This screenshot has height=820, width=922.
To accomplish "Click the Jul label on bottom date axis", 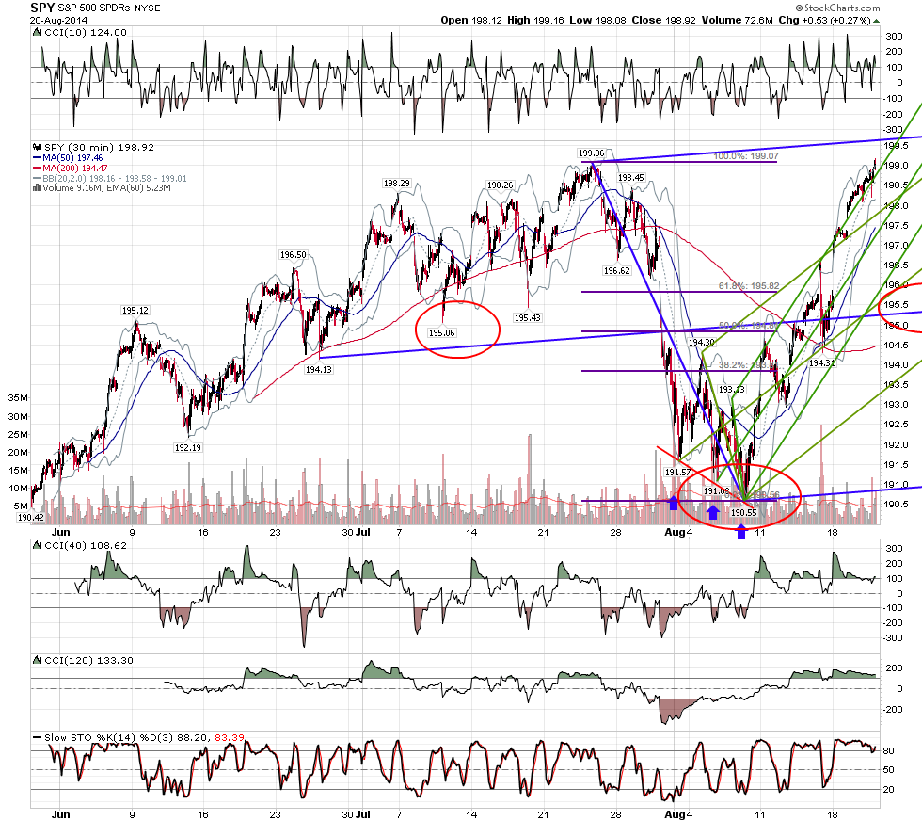I will (363, 814).
